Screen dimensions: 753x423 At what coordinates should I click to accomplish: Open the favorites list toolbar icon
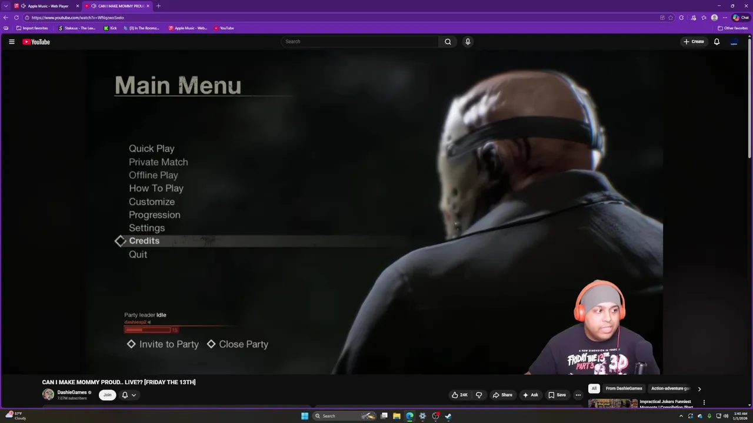[704, 18]
